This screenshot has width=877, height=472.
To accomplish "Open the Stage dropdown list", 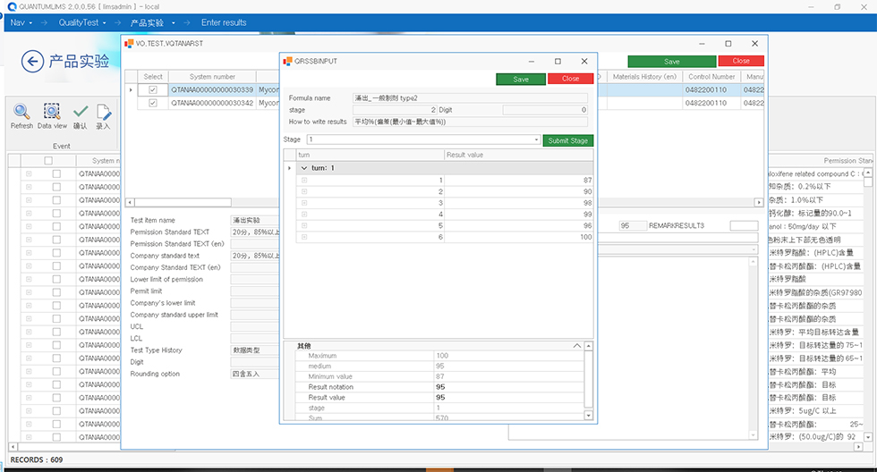I will [x=536, y=140].
